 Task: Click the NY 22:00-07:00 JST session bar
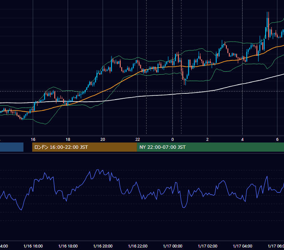[x=210, y=147]
